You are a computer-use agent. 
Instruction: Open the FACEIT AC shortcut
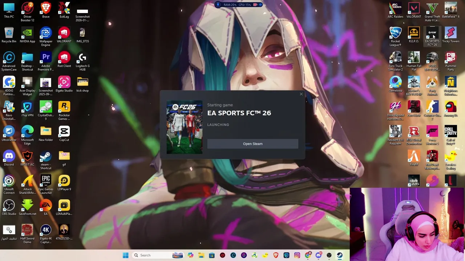point(27,158)
